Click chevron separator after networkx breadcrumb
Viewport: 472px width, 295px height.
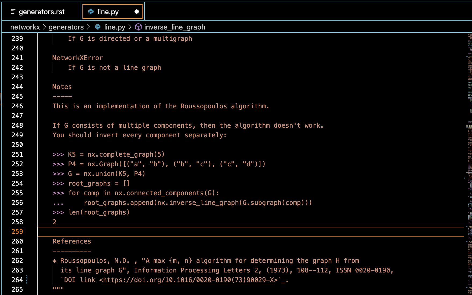(45, 27)
